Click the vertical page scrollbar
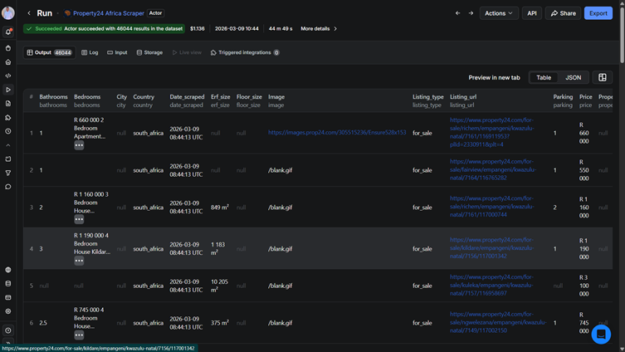The height and width of the screenshot is (352, 625). 622,34
